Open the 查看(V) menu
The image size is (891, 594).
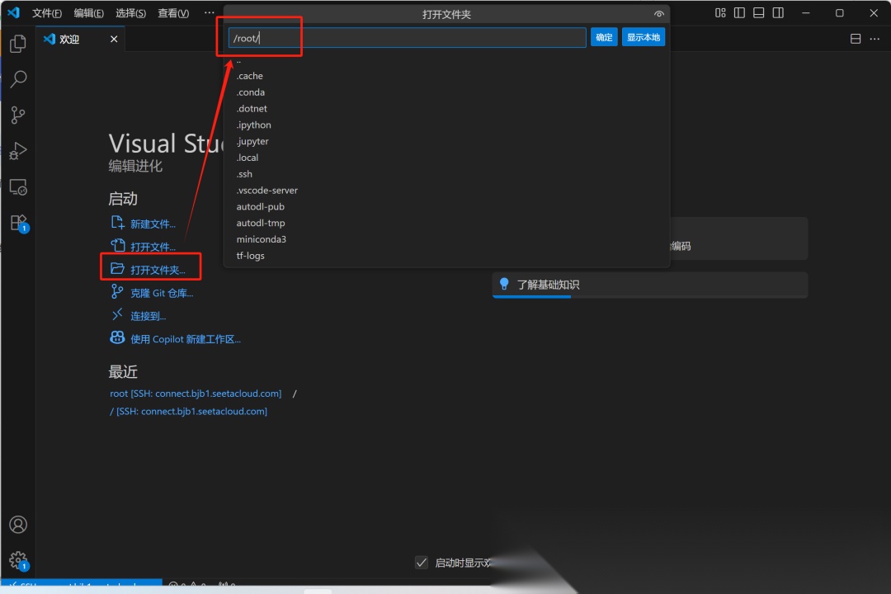point(173,13)
